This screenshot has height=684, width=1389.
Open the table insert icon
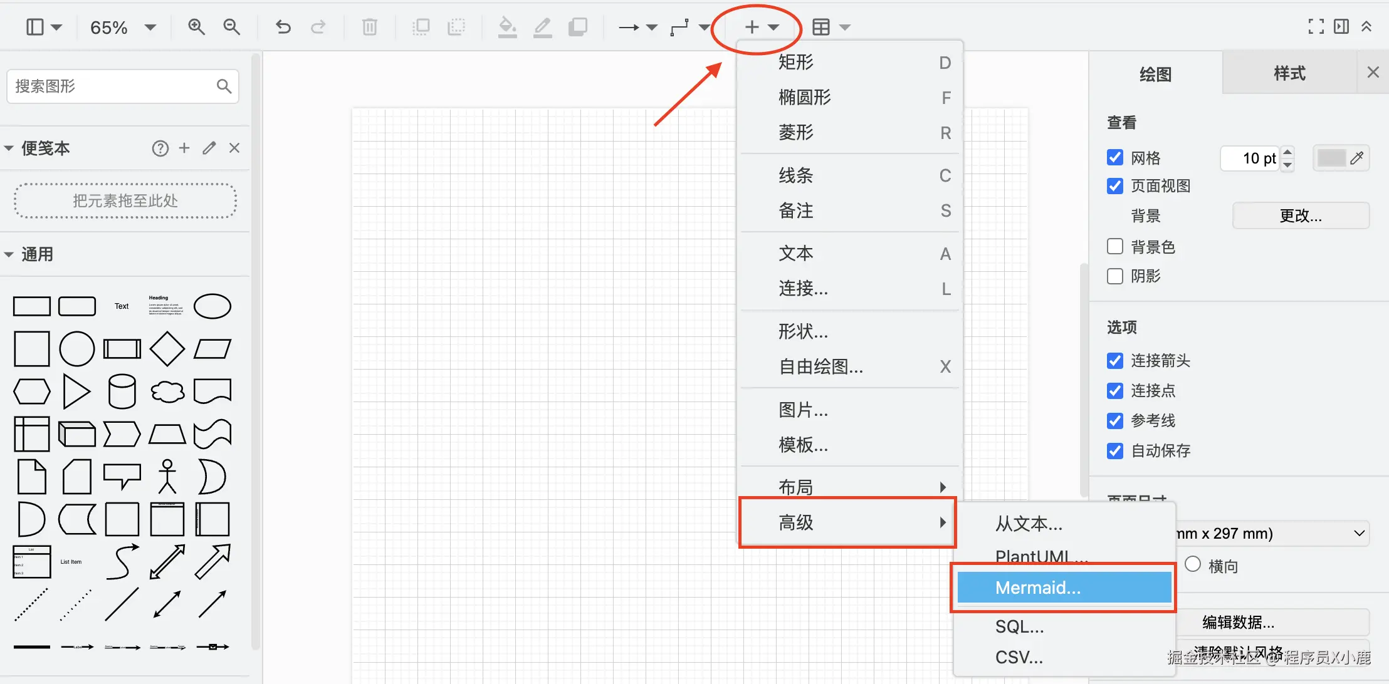tap(821, 27)
